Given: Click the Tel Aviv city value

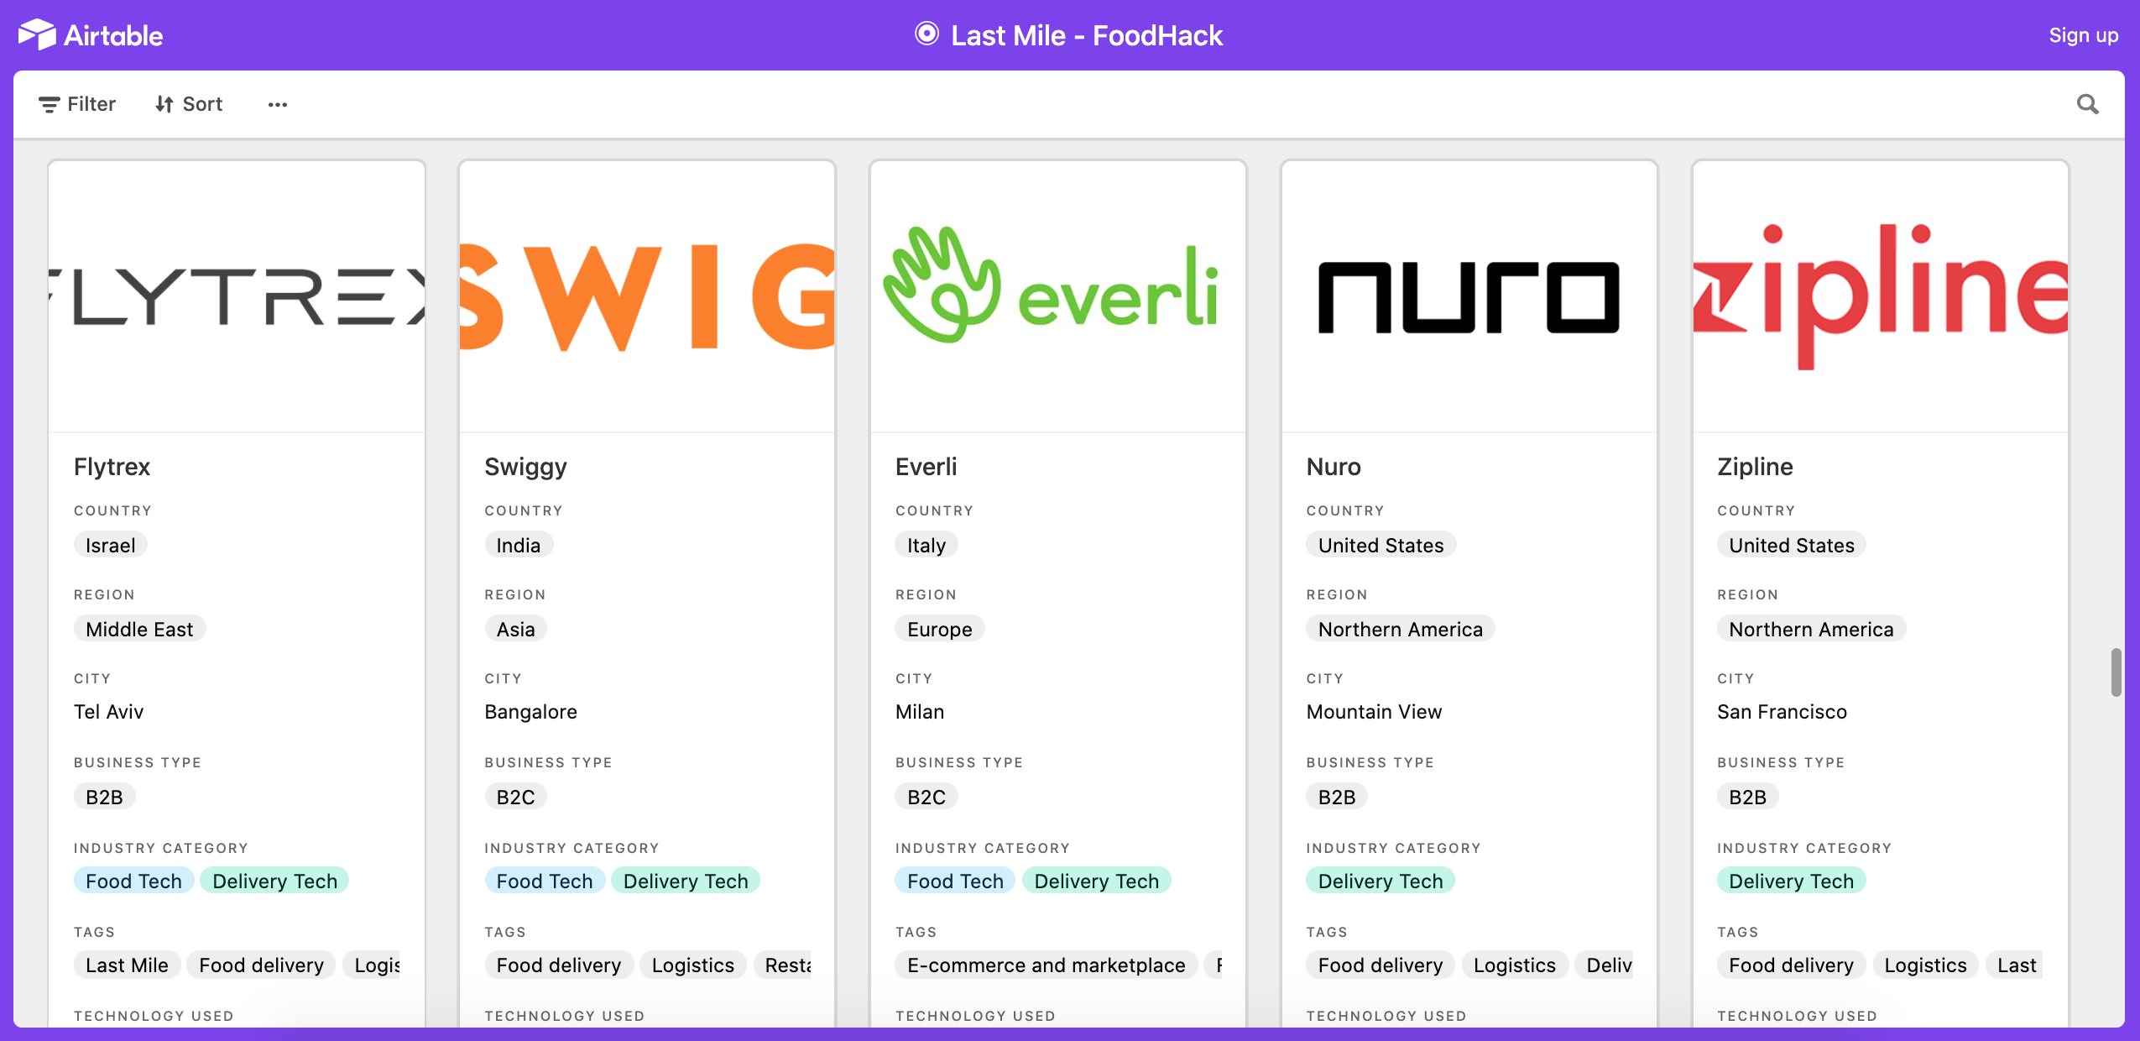Looking at the screenshot, I should tap(108, 712).
